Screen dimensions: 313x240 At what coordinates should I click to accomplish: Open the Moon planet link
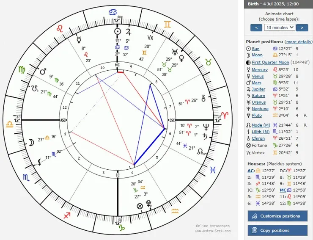[x=257, y=55]
